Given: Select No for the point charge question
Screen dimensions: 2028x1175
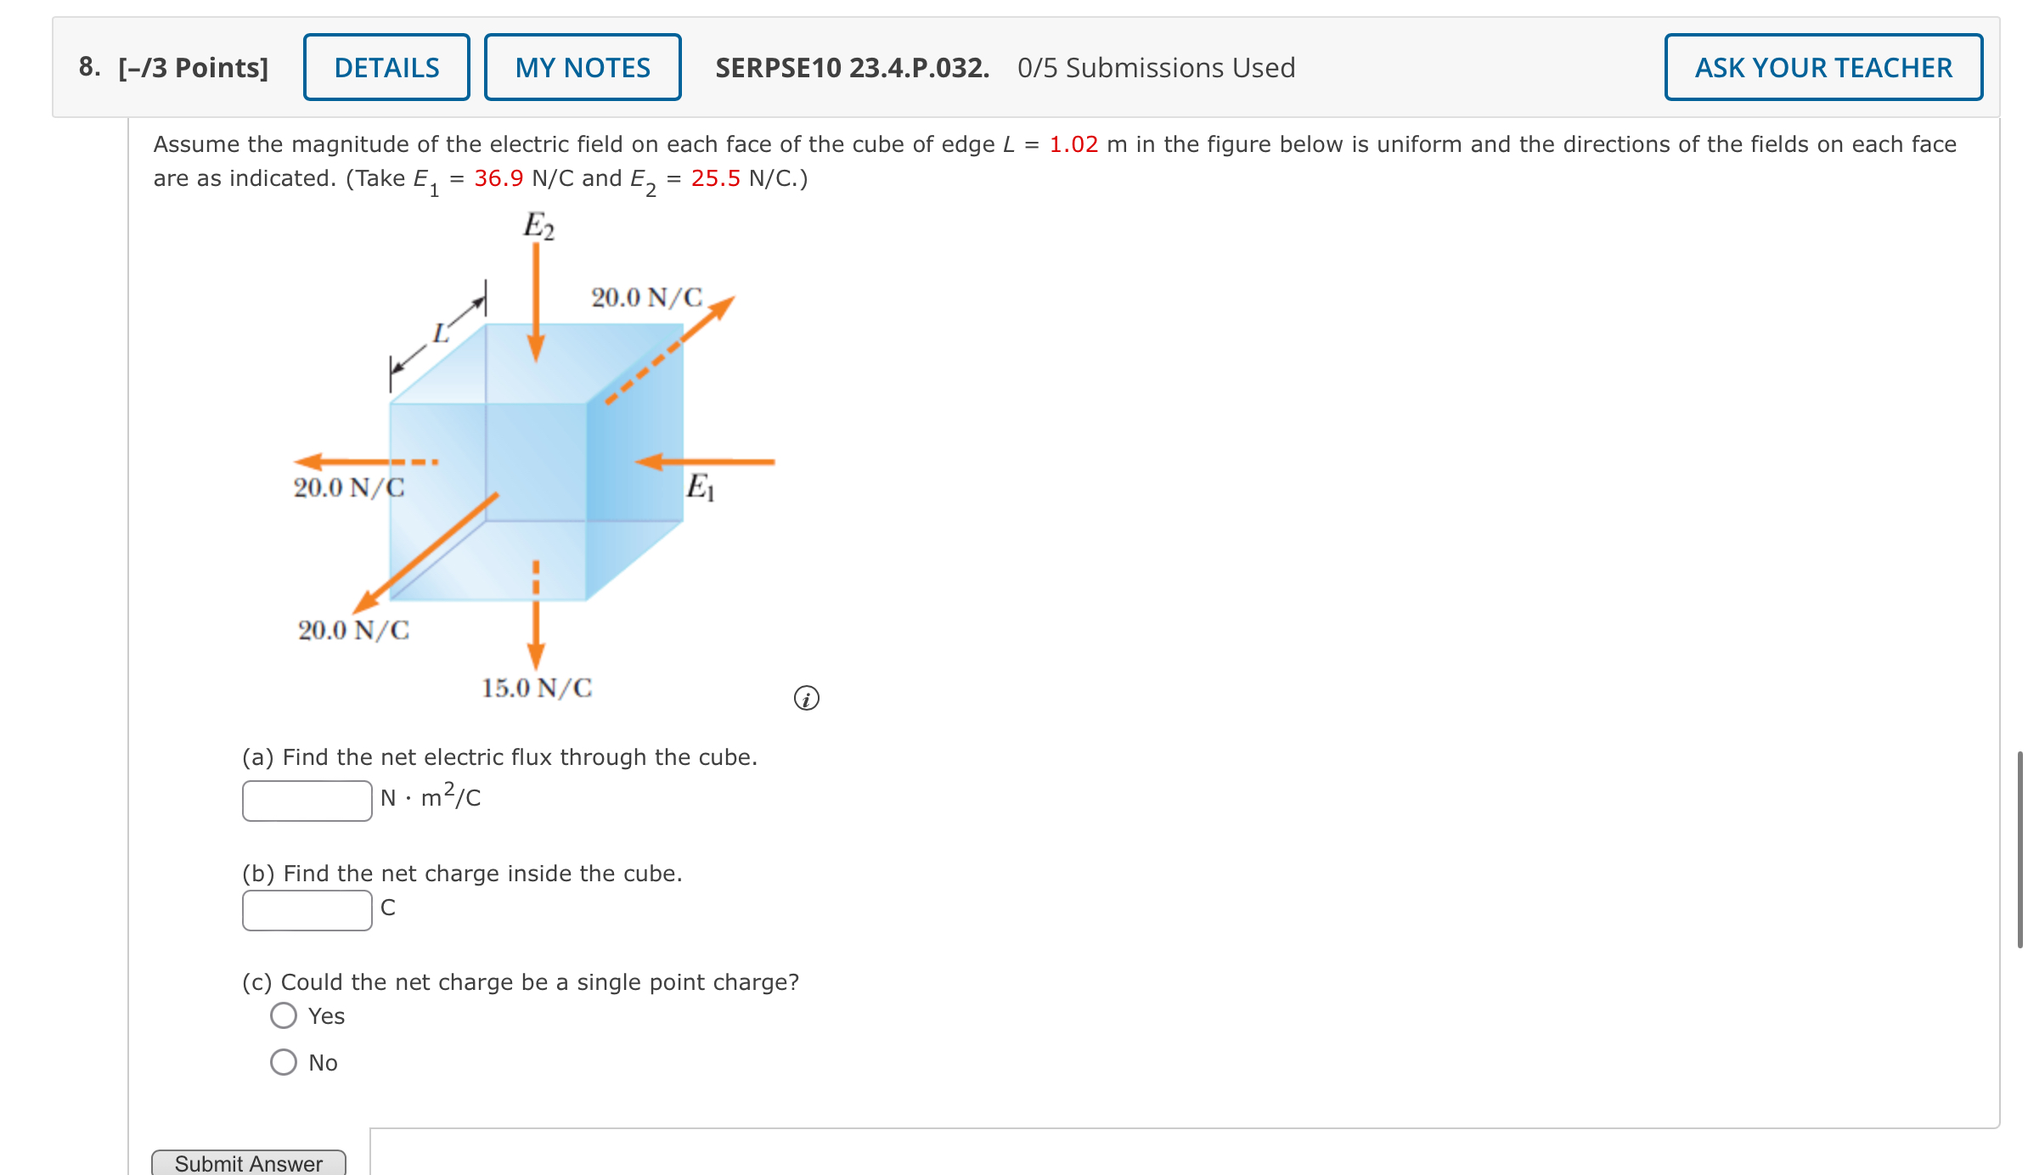Looking at the screenshot, I should [284, 1060].
